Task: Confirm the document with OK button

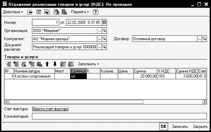Action: click(x=164, y=127)
